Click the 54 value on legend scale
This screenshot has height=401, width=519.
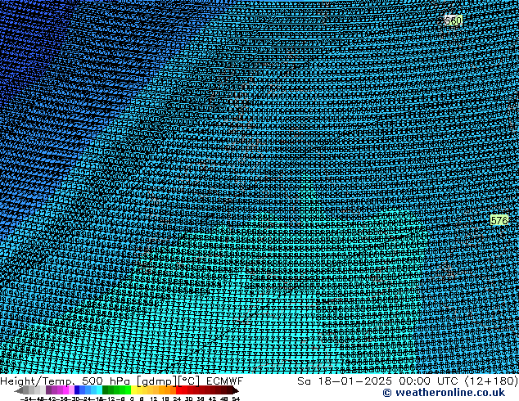tap(236, 399)
